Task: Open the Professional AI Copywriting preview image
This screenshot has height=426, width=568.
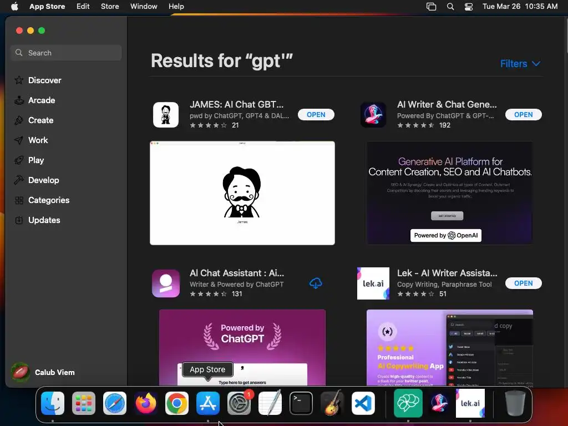Action: click(x=449, y=347)
